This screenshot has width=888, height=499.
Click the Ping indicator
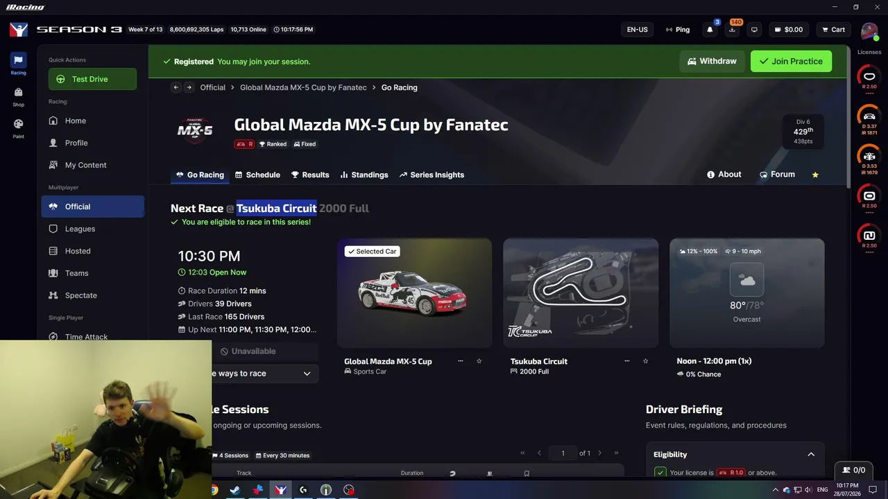coord(678,30)
